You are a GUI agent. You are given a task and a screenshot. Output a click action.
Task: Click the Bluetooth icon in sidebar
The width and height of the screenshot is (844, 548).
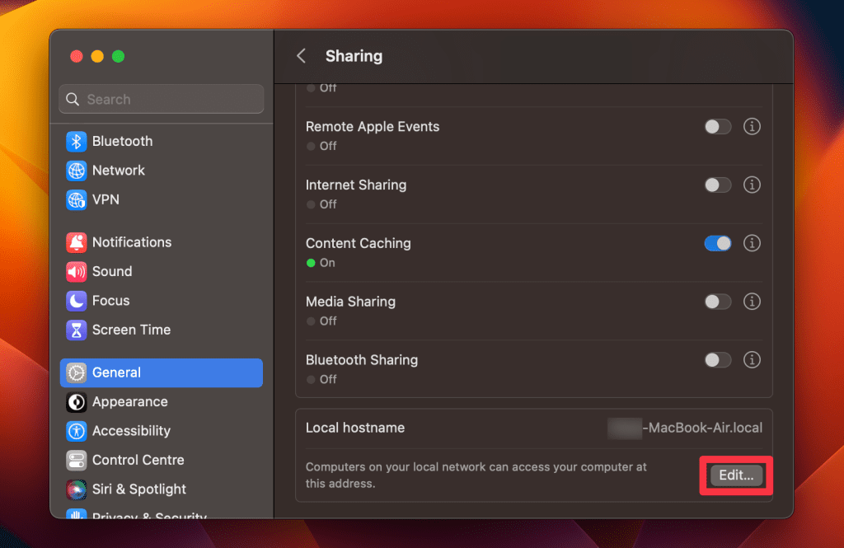[77, 142]
